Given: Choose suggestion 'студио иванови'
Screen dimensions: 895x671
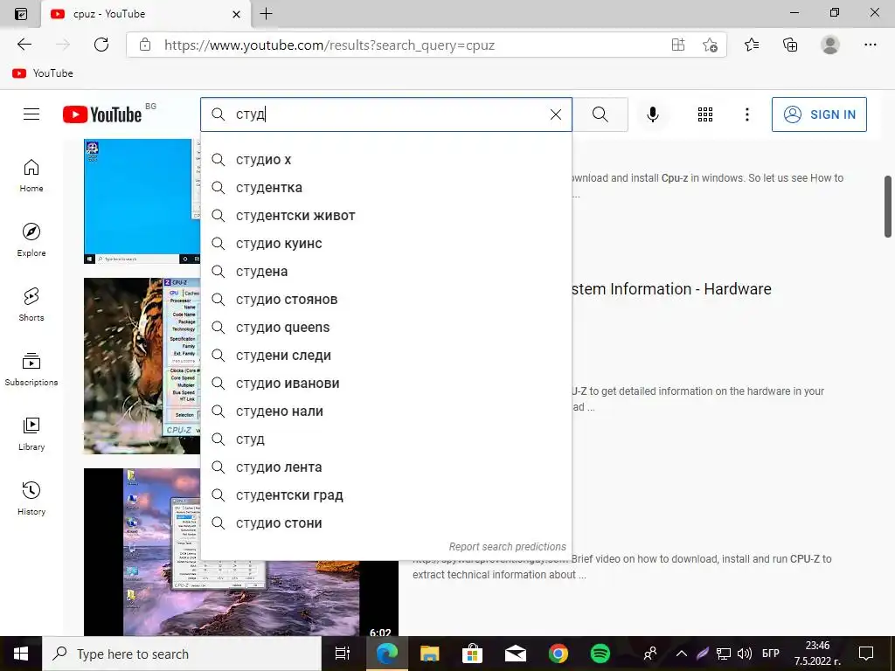Looking at the screenshot, I should 386,384.
